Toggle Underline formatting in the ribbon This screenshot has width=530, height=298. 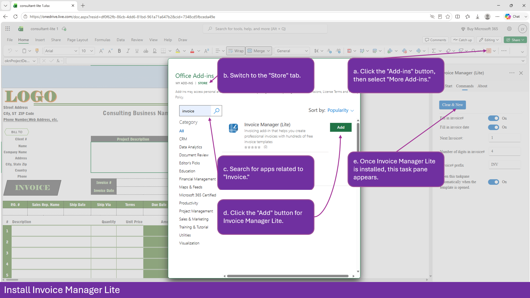click(137, 51)
